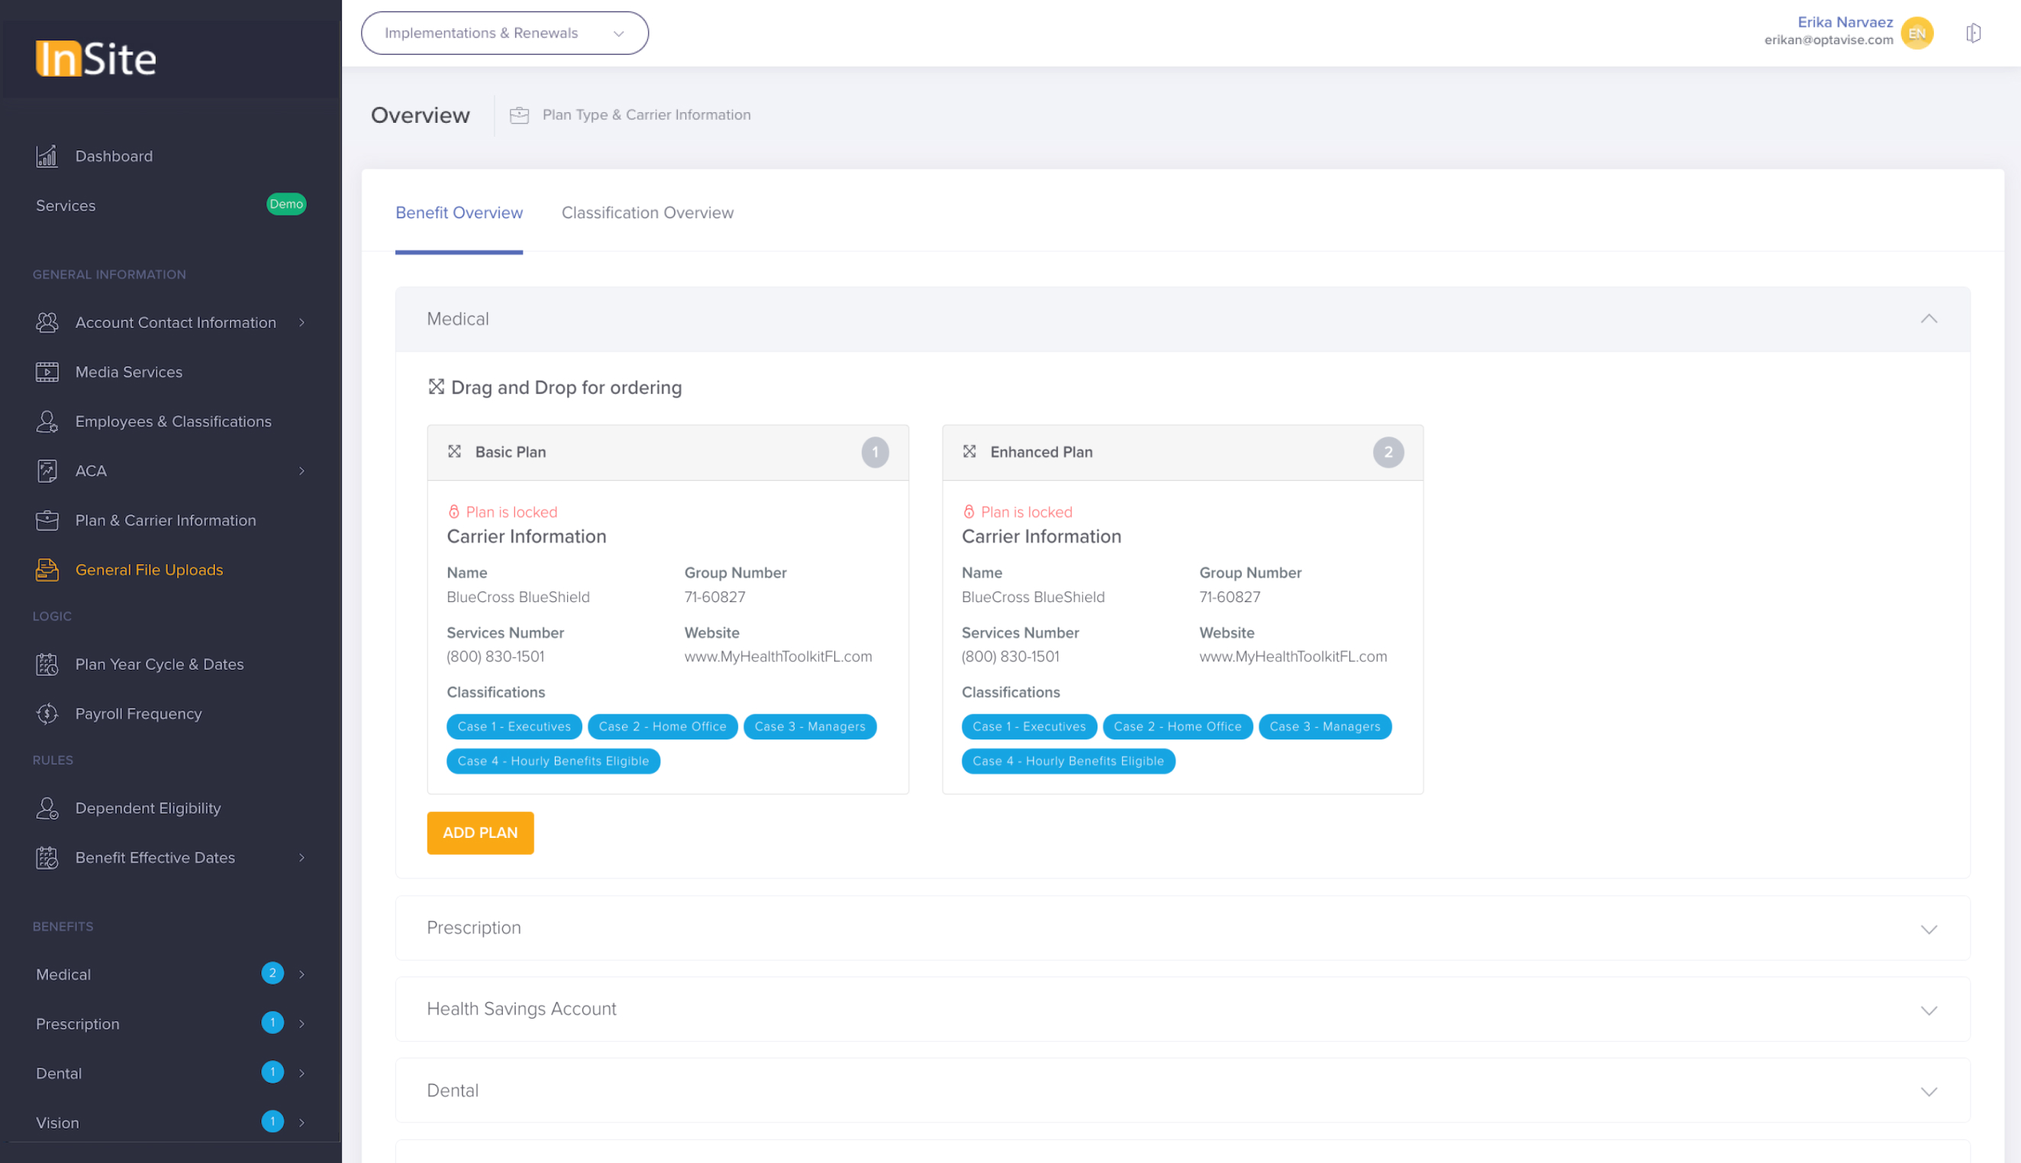The width and height of the screenshot is (2021, 1163).
Task: Click the Employees & Classifications icon
Action: tap(48, 421)
